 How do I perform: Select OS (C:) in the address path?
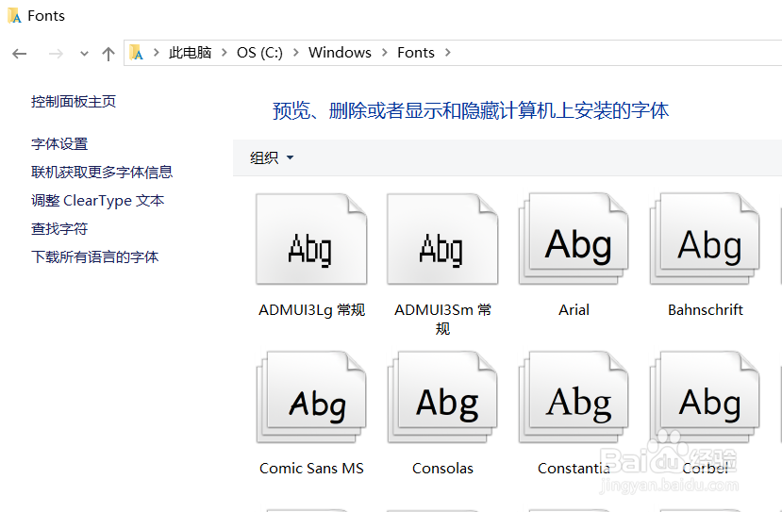(259, 53)
